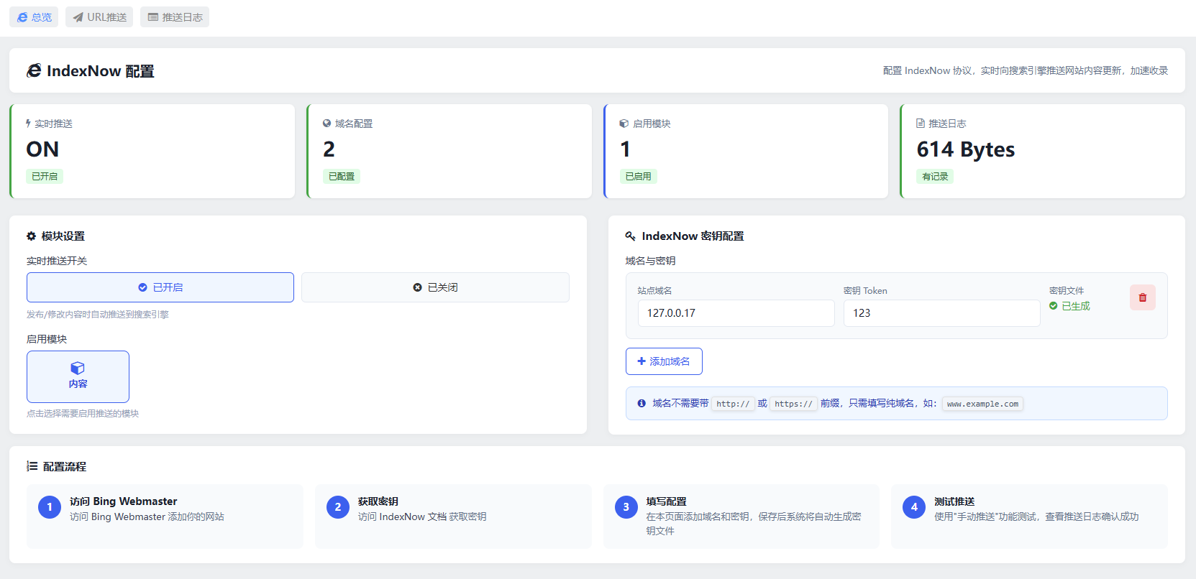Click the 密钥 Token input field showing 123
Image resolution: width=1196 pixels, height=579 pixels.
coord(942,313)
